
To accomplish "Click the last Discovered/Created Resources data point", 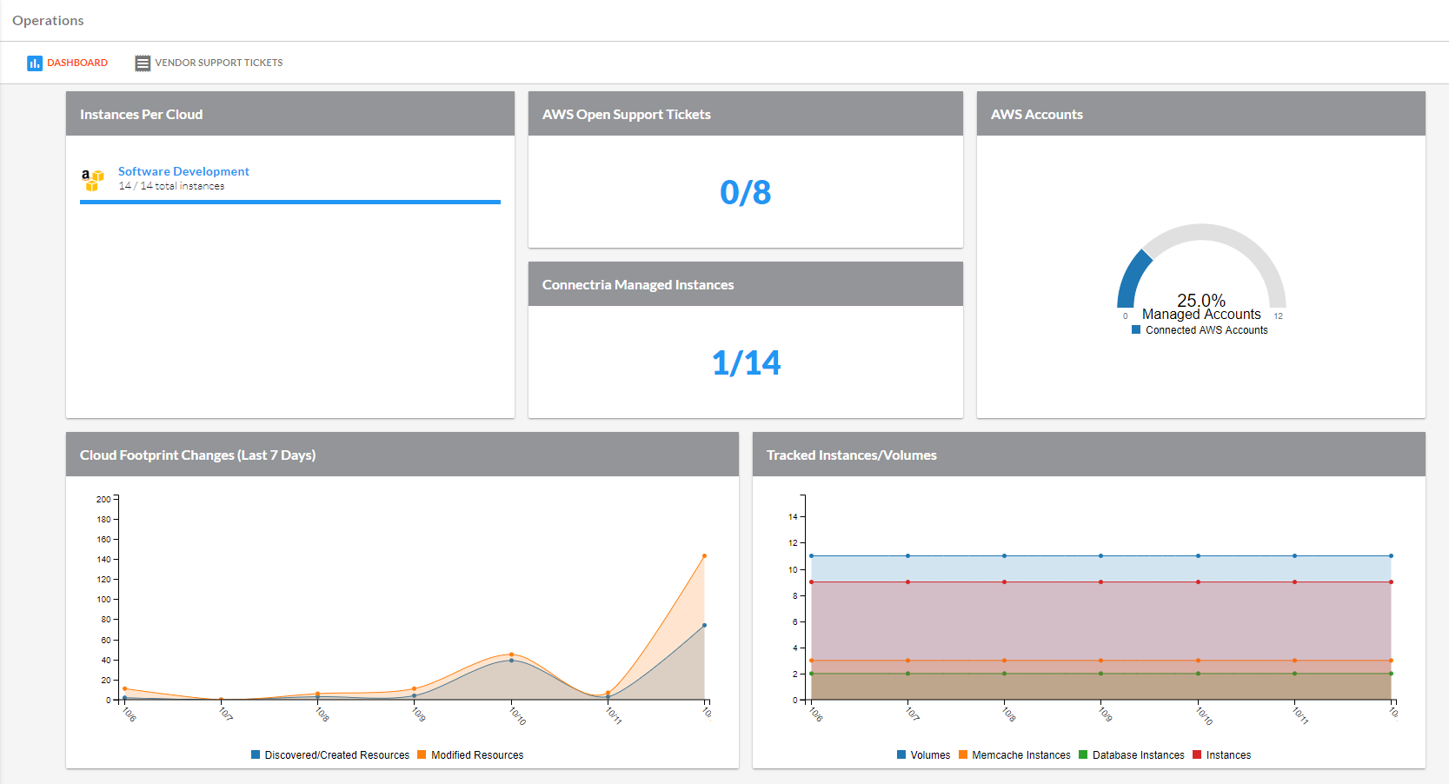I will [704, 625].
